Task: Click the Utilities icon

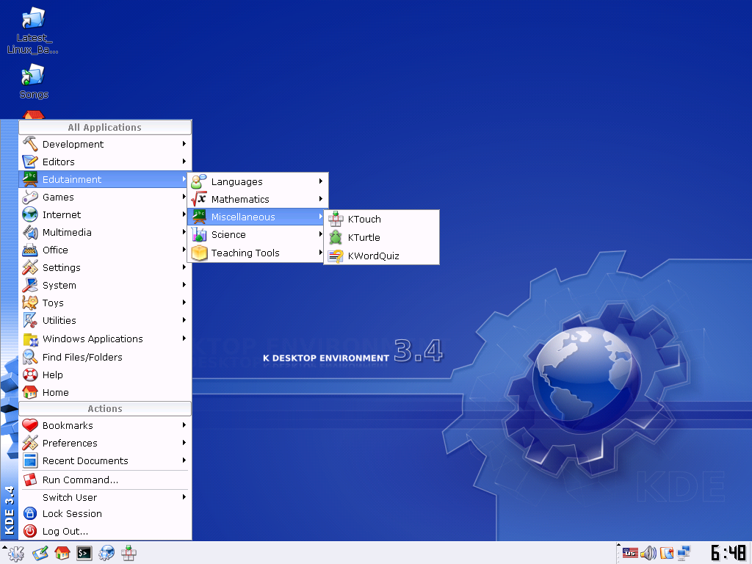Action: coord(30,320)
